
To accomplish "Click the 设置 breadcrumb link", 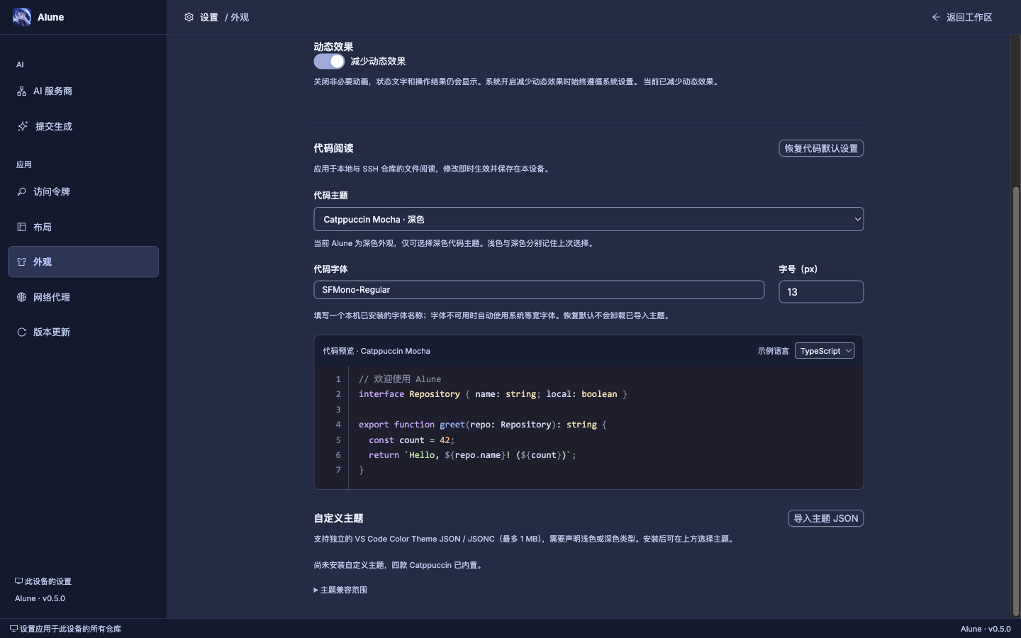I will click(209, 17).
